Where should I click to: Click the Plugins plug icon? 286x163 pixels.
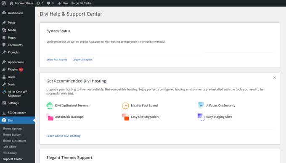(4, 70)
